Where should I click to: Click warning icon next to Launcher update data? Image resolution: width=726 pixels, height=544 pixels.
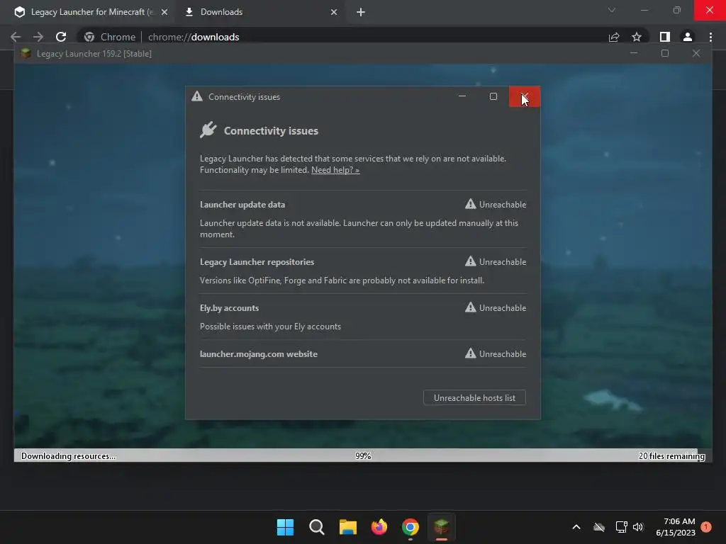471,204
